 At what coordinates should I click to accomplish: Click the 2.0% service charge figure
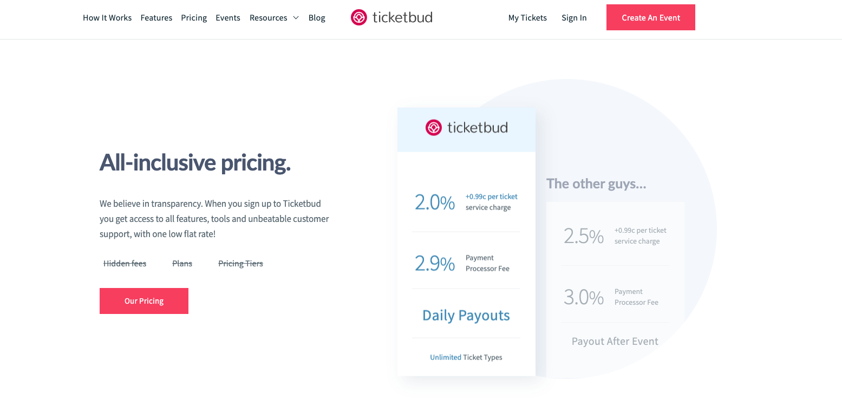tap(435, 202)
